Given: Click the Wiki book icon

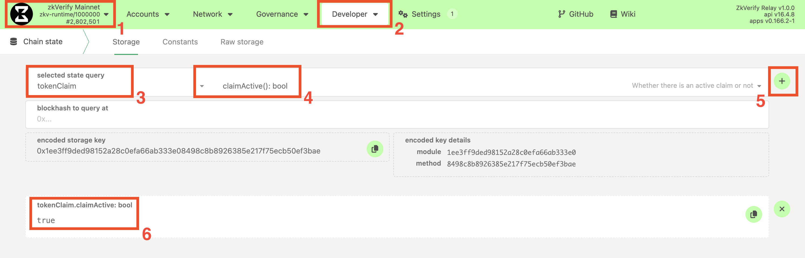Looking at the screenshot, I should pos(613,14).
